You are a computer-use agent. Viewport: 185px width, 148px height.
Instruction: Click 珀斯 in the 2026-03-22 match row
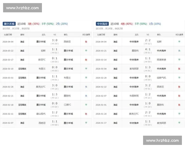click(x=43, y=51)
